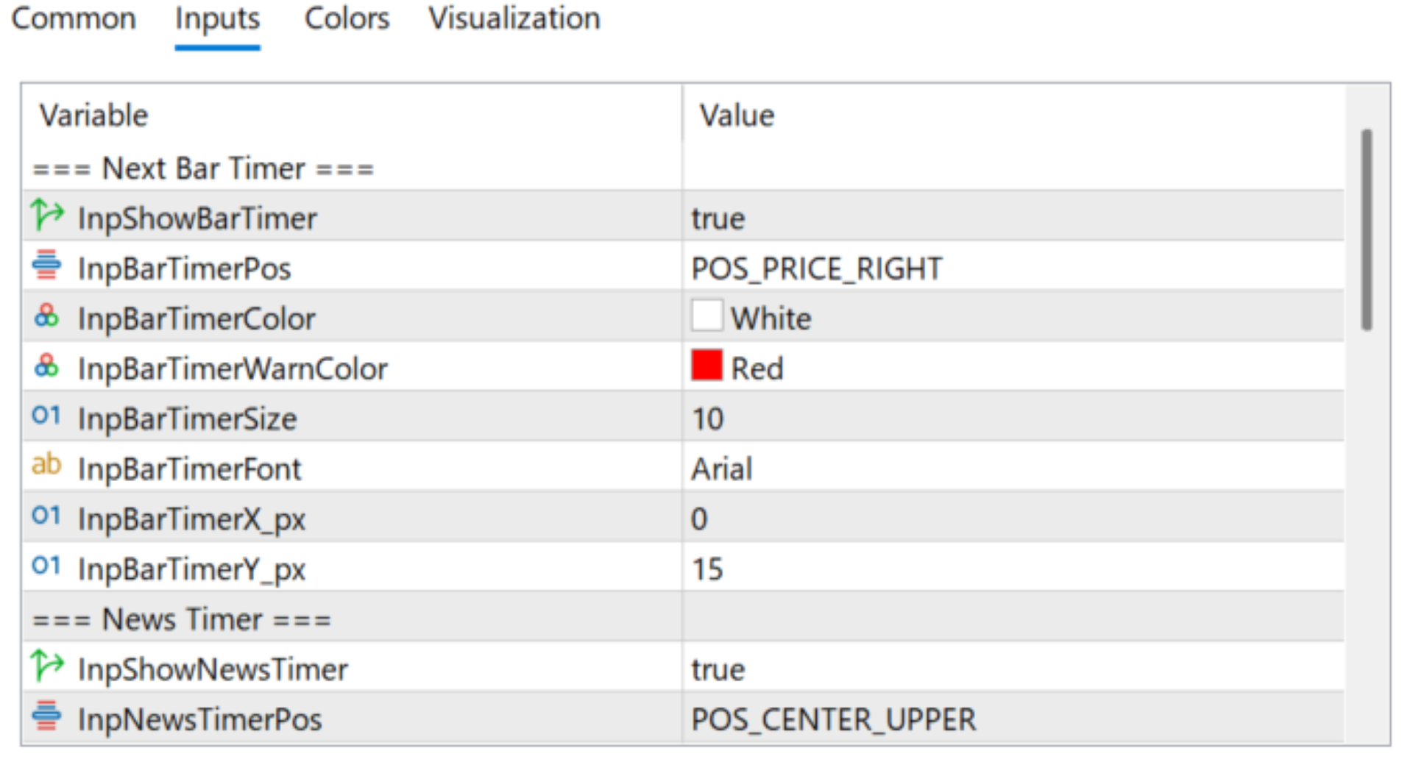Click the boolean icon beside InpShowBarTimer

coord(47,216)
